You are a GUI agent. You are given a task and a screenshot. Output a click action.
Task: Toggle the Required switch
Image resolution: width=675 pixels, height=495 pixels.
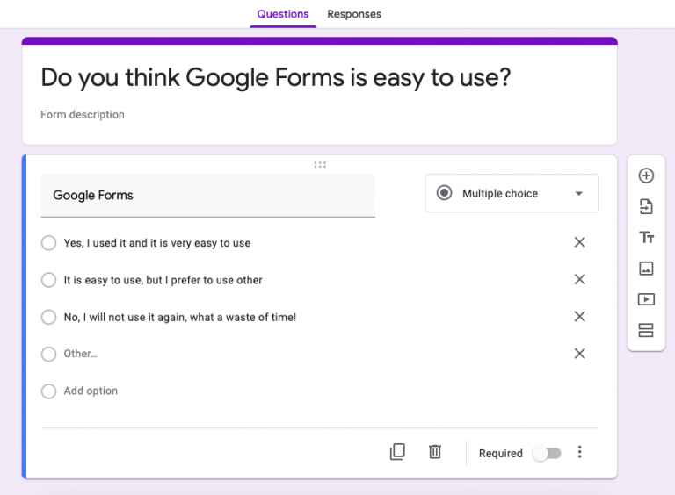[x=547, y=454]
